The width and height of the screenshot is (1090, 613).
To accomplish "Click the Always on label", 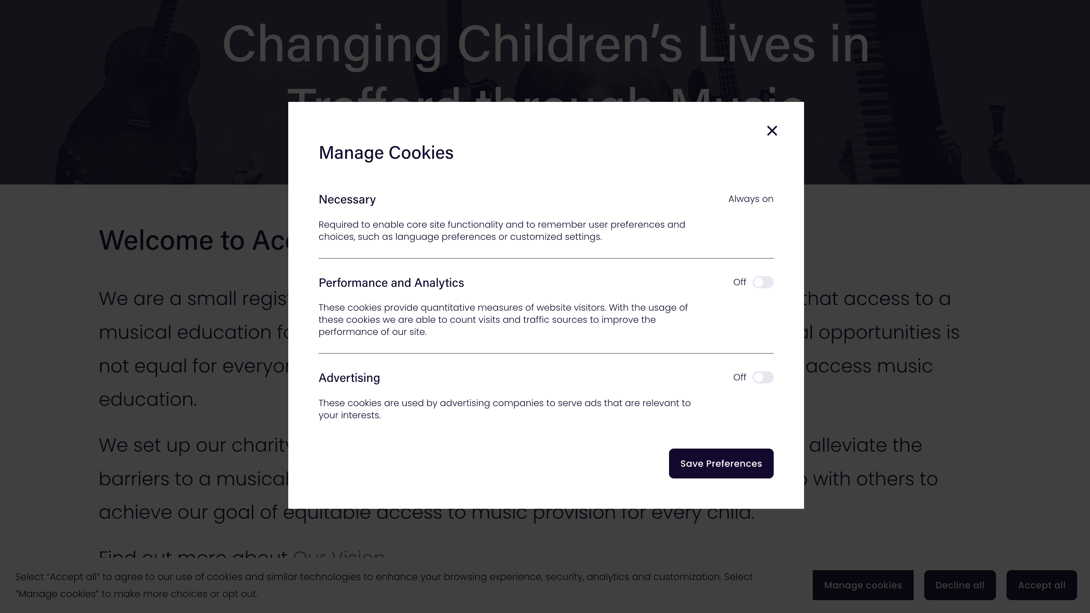I will pos(751,199).
